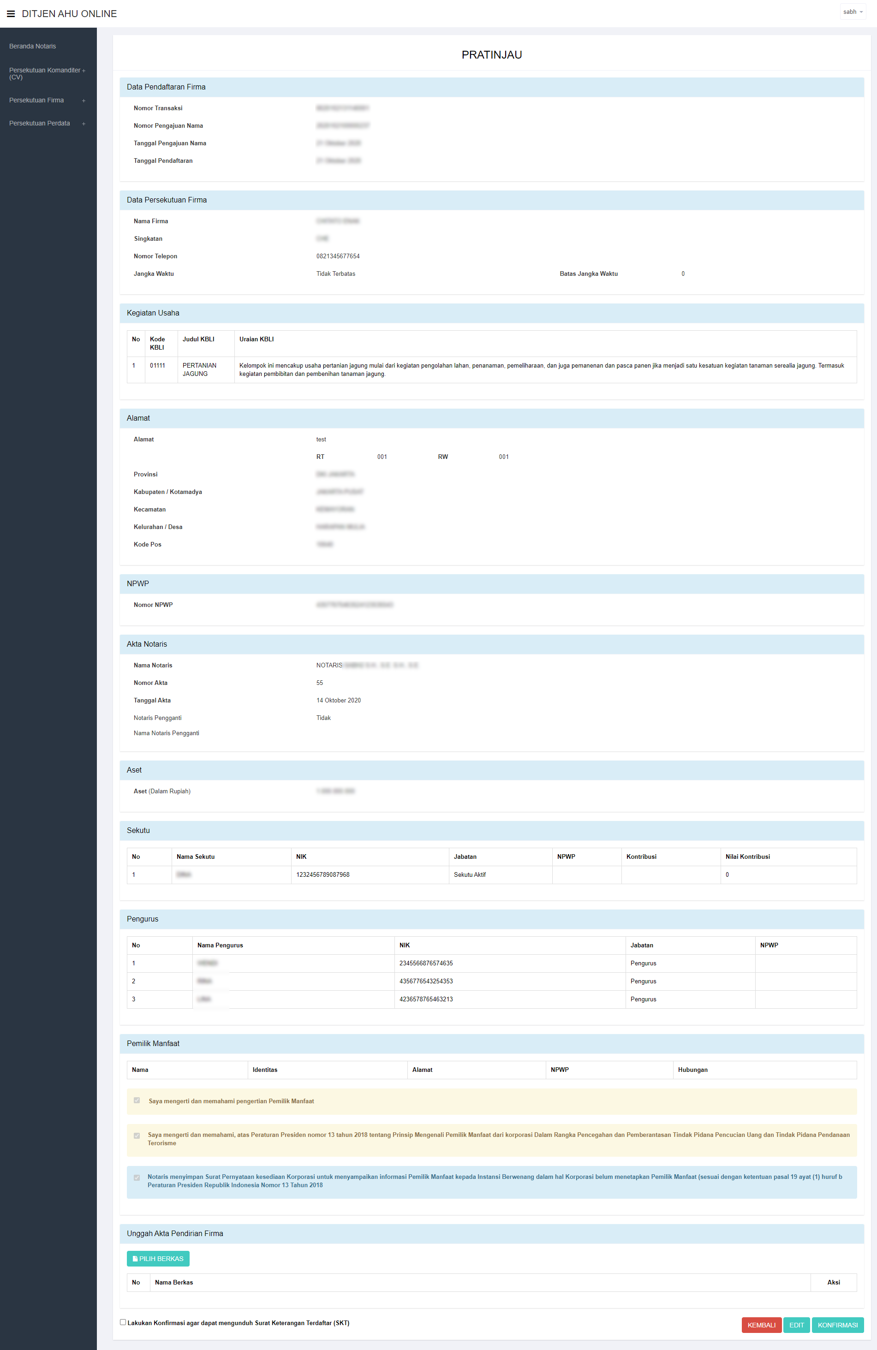Click the plus icon beside Persekutuan Perdata
The image size is (877, 1350).
84,124
